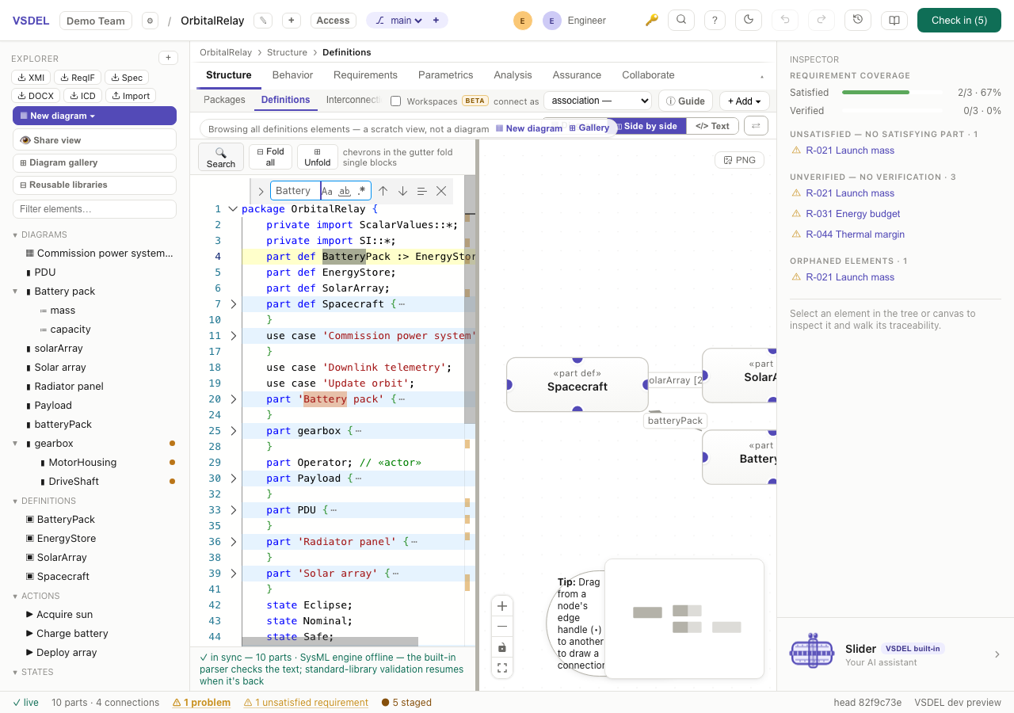Jump to the previous find match

383,191
